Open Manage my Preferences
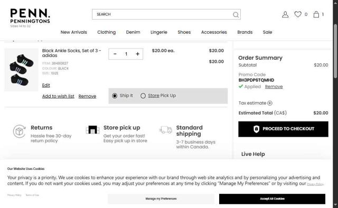The height and width of the screenshot is (208, 338). click(x=161, y=198)
